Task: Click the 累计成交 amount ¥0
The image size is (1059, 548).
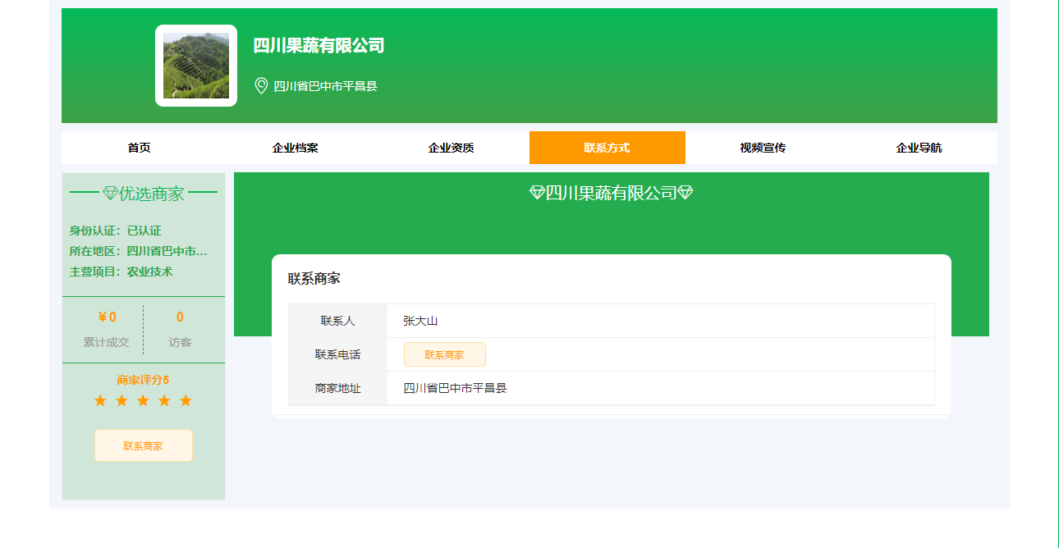Action: [x=107, y=317]
